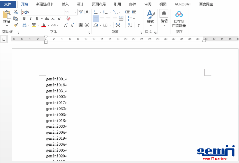Toggle strikethrough formatting

pyautogui.click(x=47, y=19)
